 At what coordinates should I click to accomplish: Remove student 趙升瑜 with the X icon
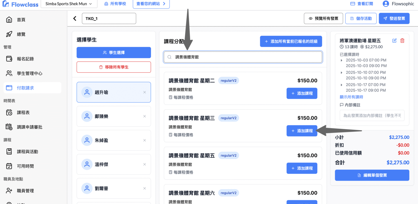click(x=145, y=92)
